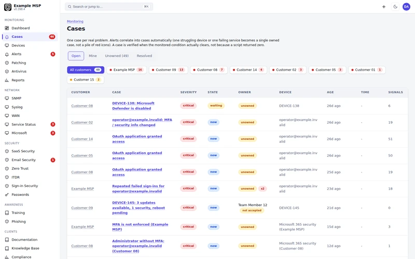The image size is (415, 259).
Task: Click the x2 badge on failed sign-ins row
Action: 262,189
